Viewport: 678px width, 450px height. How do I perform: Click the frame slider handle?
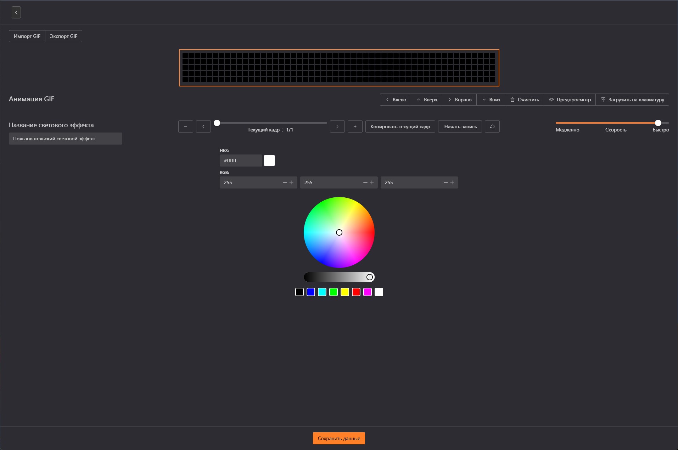[217, 123]
